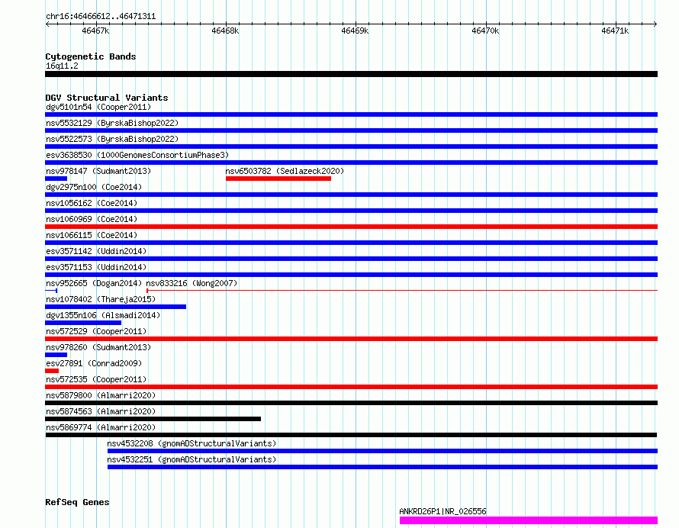This screenshot has height=528, width=679.
Task: Click the blue bar under nsv1078402
Action: [116, 307]
